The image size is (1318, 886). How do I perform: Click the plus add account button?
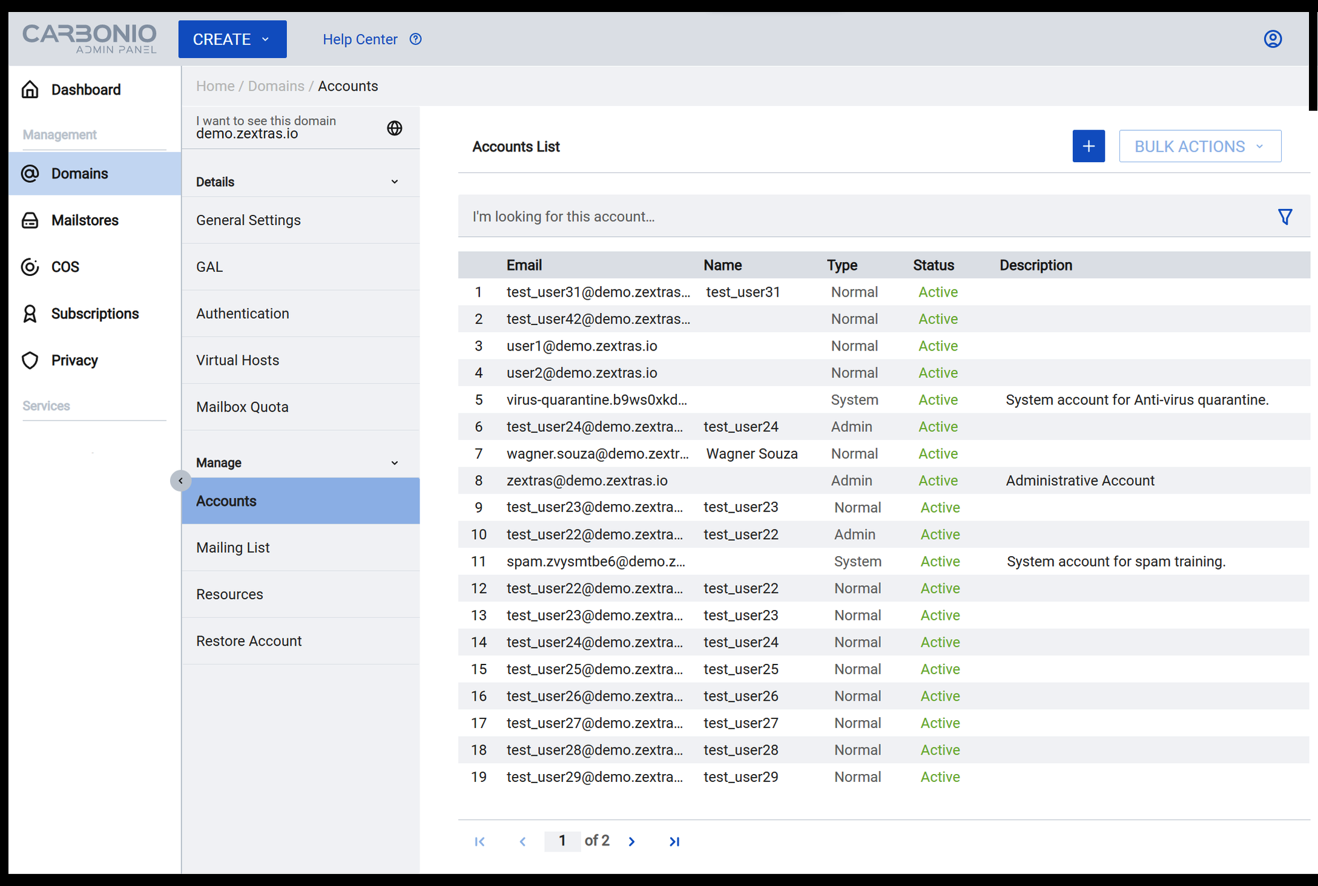click(1088, 146)
